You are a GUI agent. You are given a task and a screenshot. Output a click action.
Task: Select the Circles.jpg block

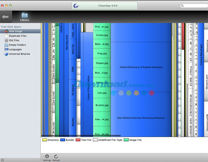click(x=102, y=35)
